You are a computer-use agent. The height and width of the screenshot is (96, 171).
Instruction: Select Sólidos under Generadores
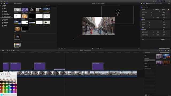(x=5, y=25)
